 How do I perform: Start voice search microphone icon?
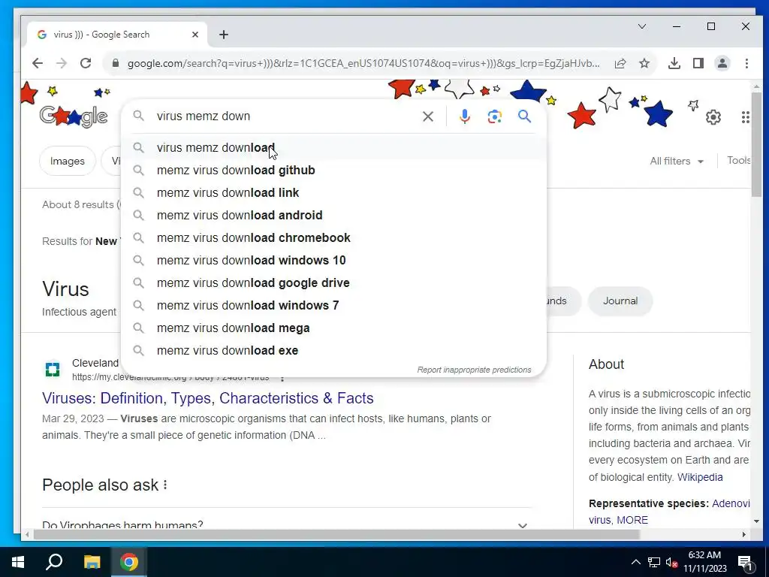click(464, 116)
